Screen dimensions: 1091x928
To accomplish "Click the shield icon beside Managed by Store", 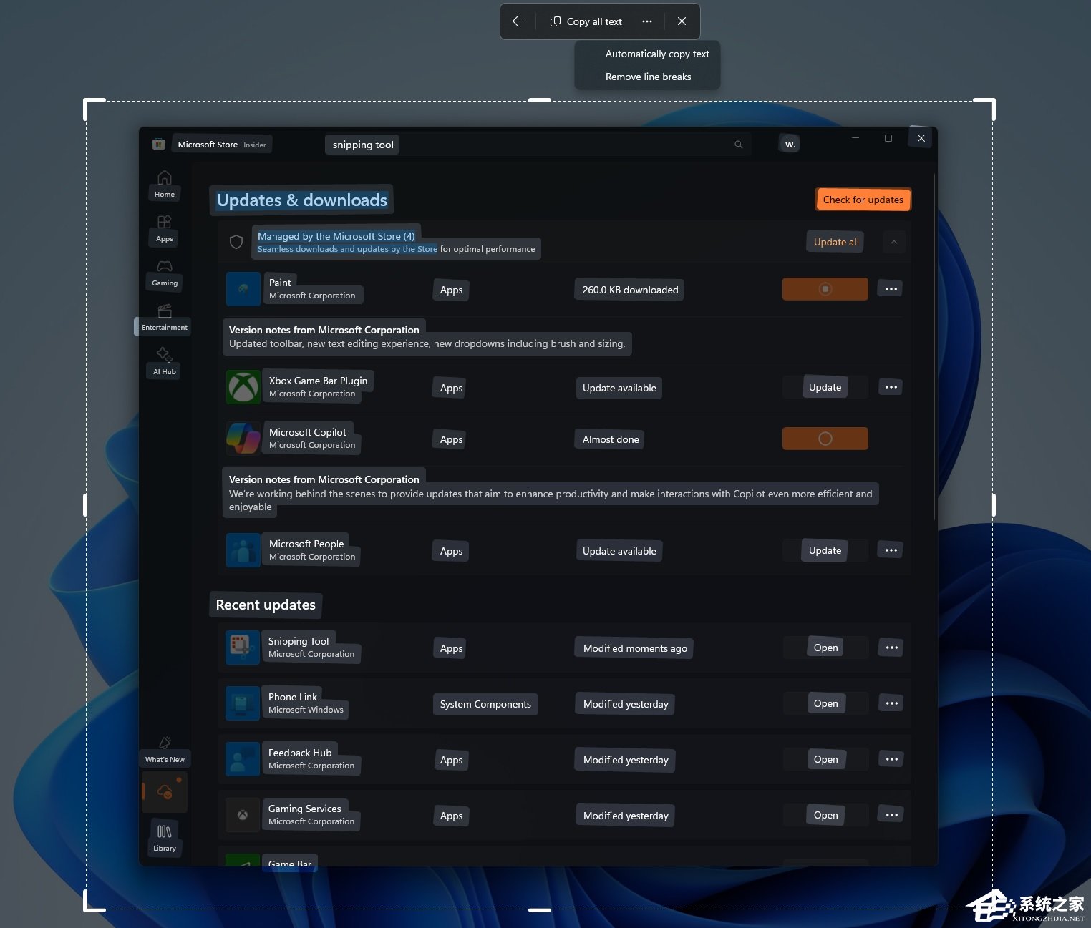I will (236, 242).
